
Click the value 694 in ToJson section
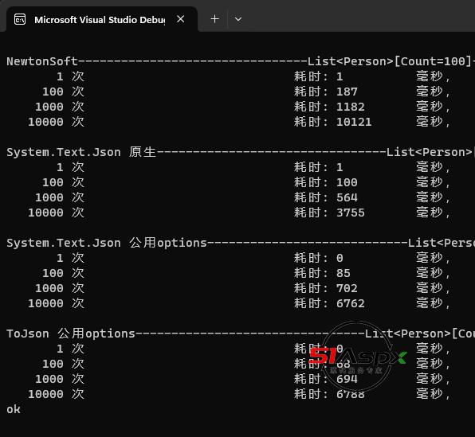click(347, 379)
